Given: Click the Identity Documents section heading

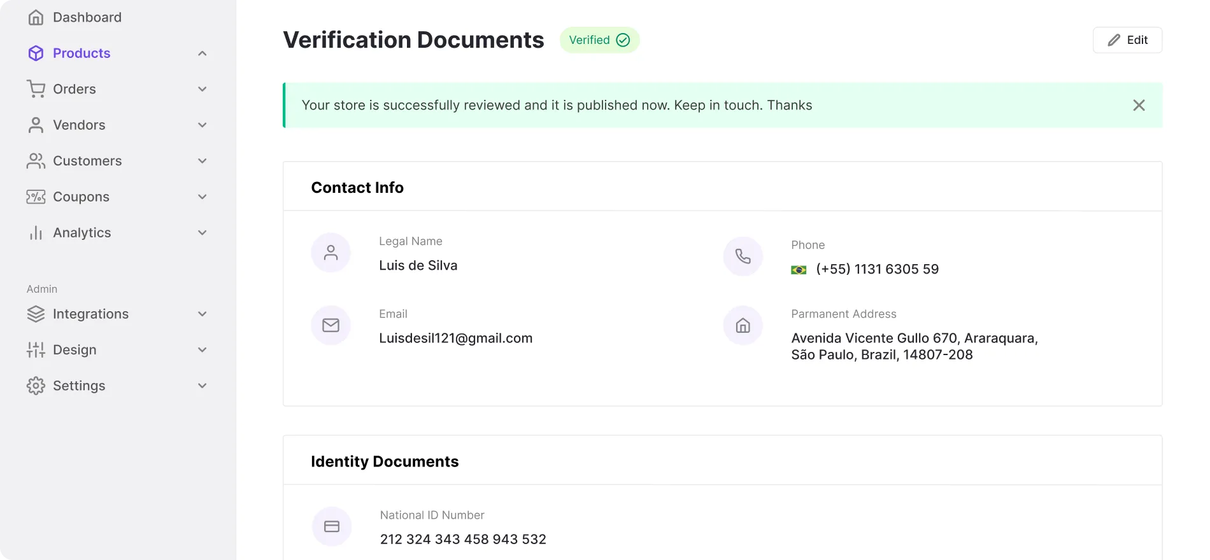Looking at the screenshot, I should (x=385, y=461).
